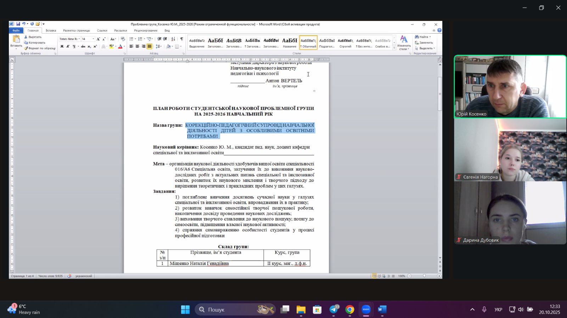Image resolution: width=567 pixels, height=318 pixels.
Task: Click the Save icon in quick access toolbar
Action: point(18,24)
